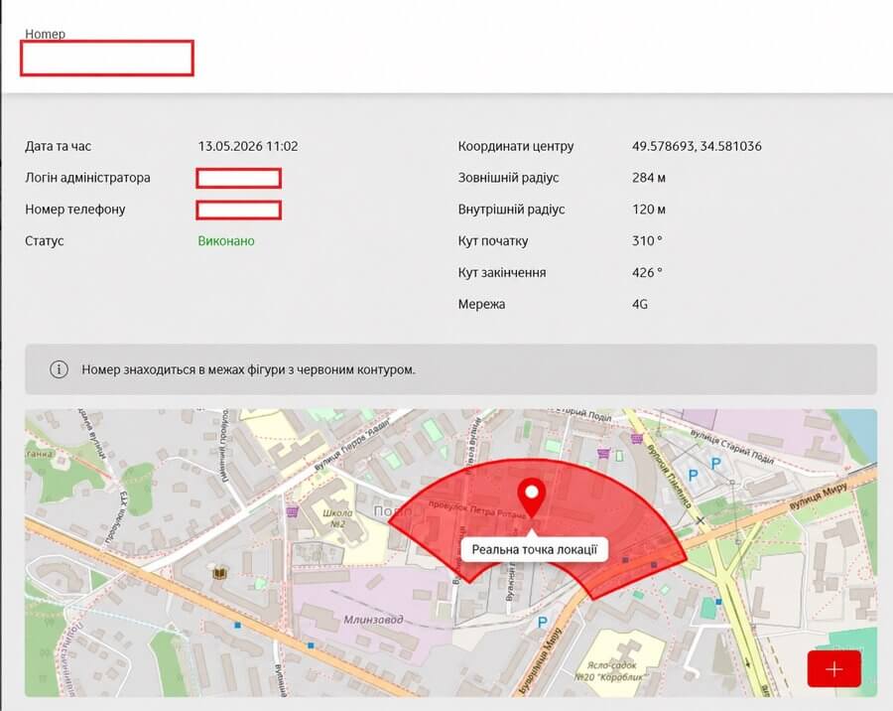Select the date value '13.05.2026 11:02'

[248, 147]
